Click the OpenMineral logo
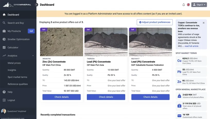 [17, 5]
